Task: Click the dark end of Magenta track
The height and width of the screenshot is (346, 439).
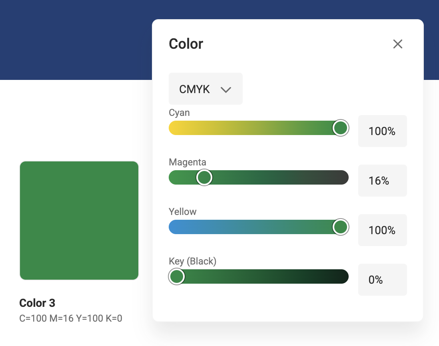Action: point(343,177)
